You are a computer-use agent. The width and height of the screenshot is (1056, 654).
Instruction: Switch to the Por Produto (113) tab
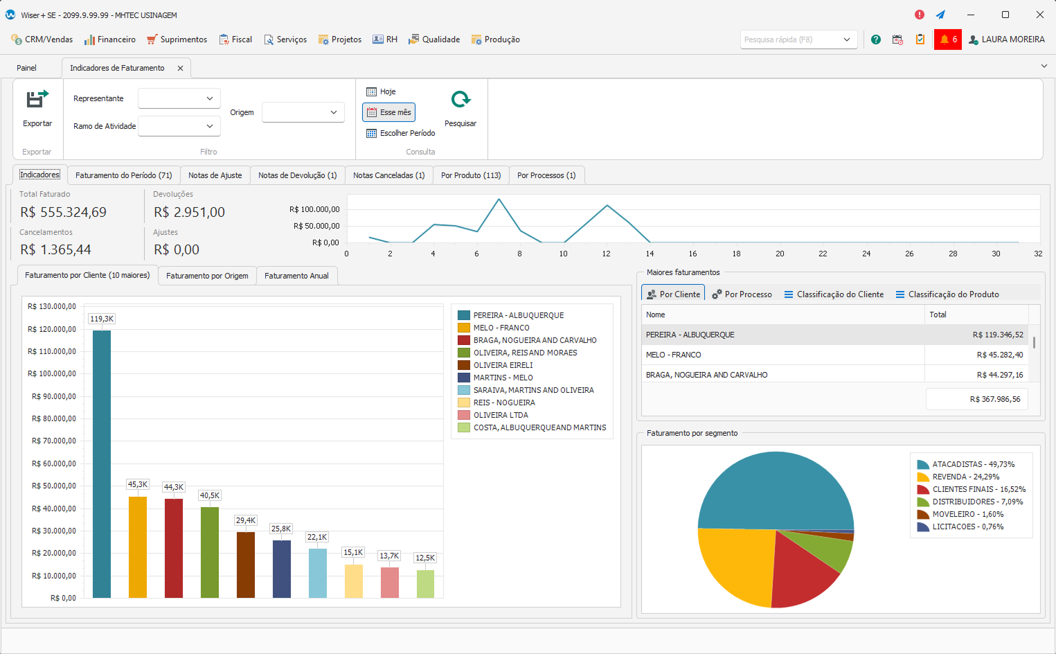pos(471,175)
